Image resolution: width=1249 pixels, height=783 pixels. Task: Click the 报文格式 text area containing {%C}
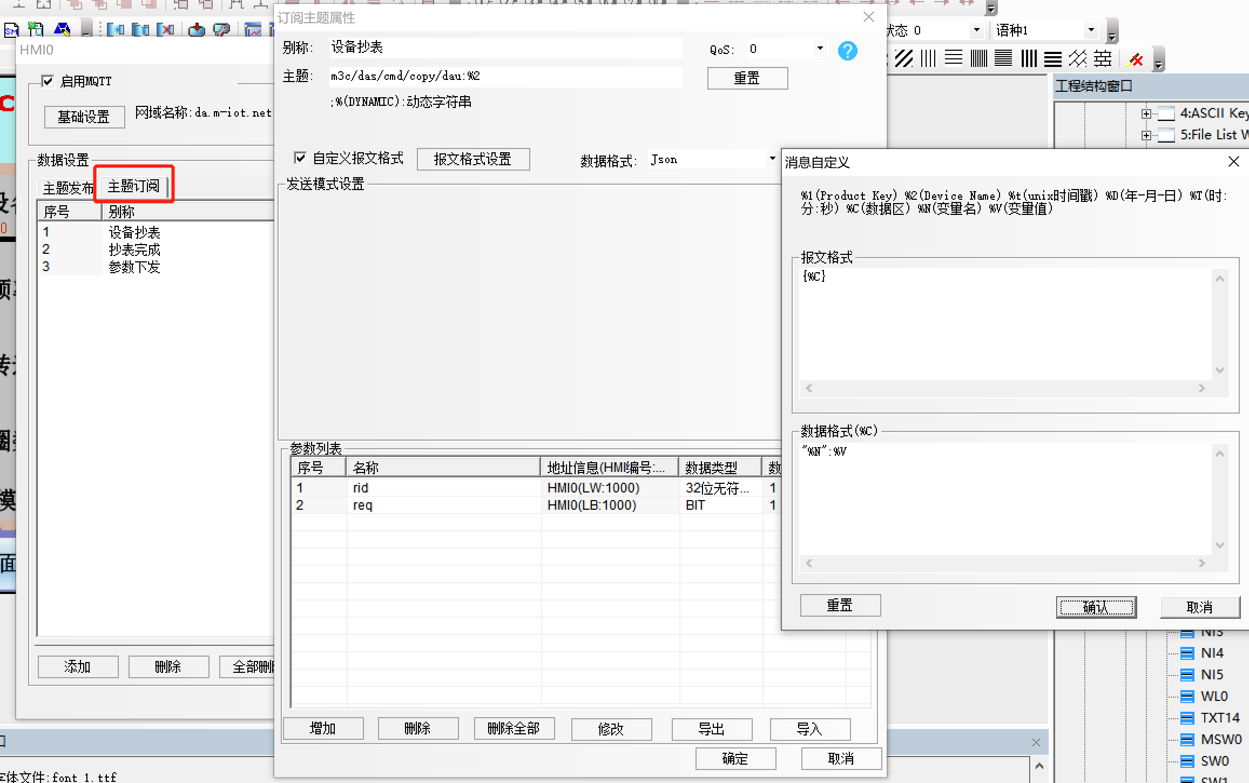(1005, 325)
